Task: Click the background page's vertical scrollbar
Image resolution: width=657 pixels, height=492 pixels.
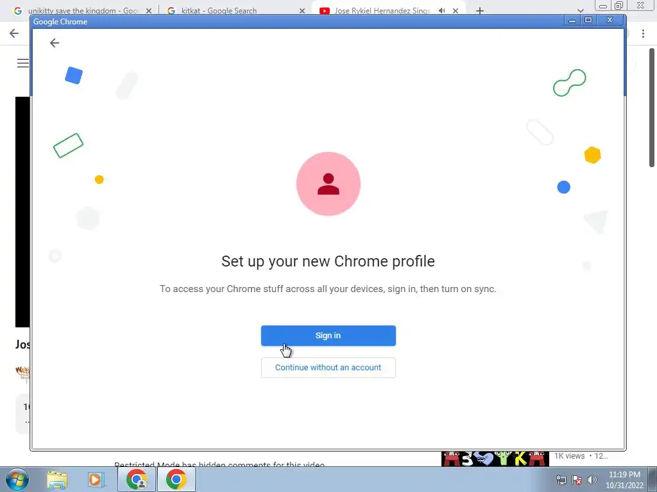Action: tap(652, 108)
